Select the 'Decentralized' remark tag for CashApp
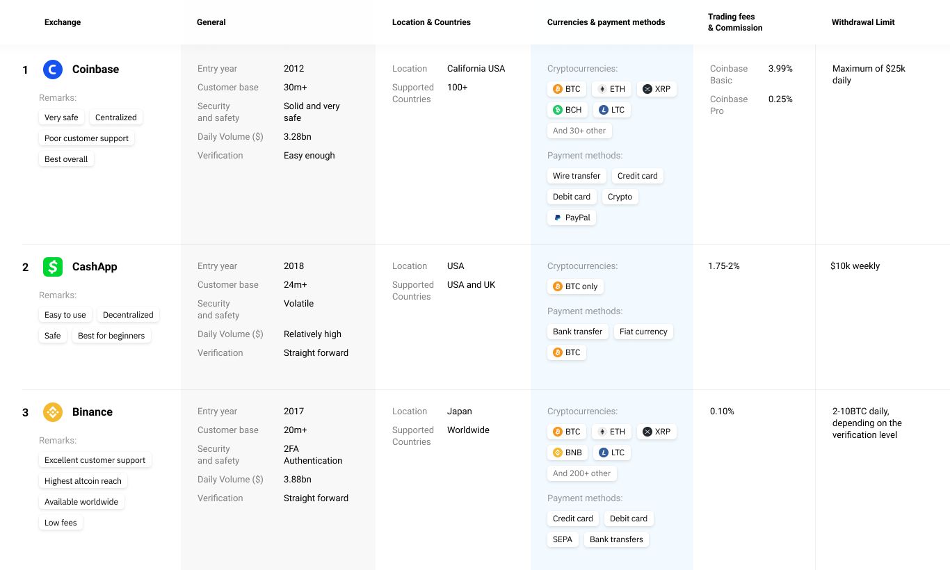 [128, 315]
